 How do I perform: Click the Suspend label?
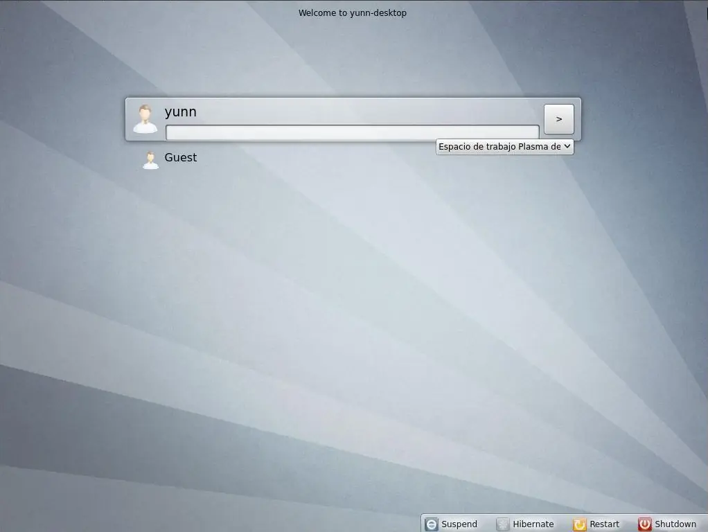pyautogui.click(x=459, y=524)
